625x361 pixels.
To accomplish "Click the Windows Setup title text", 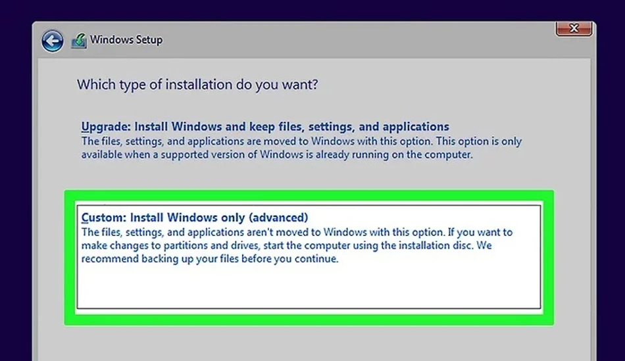I will click(126, 40).
